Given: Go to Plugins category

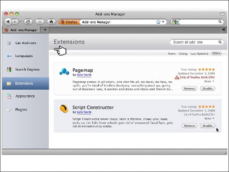Looking at the screenshot, I should (x=25, y=110).
